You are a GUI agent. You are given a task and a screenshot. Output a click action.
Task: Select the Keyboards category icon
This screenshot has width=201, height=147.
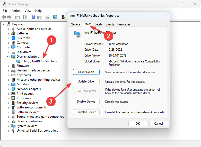(13, 75)
